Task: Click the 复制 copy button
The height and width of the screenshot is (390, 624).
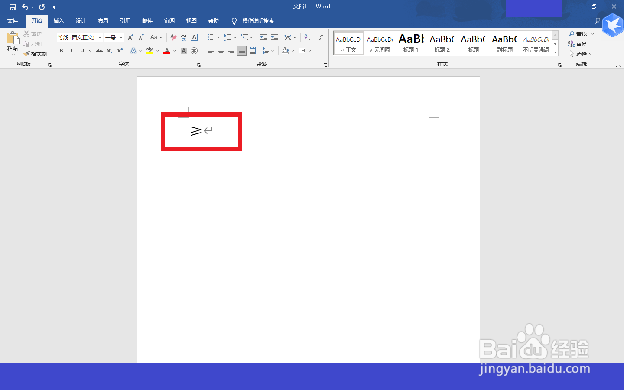Action: point(33,44)
